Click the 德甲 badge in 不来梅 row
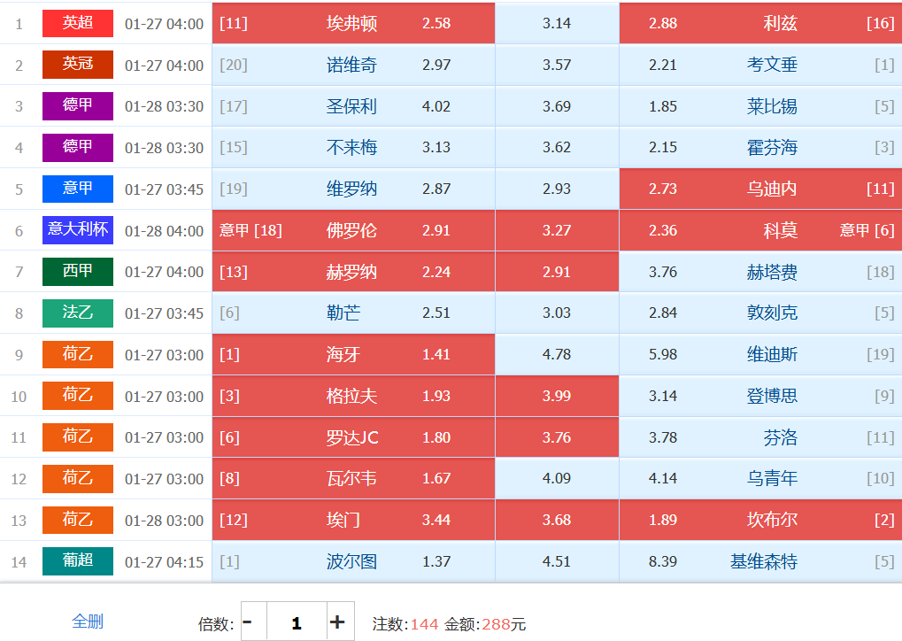The height and width of the screenshot is (641, 902). (78, 147)
